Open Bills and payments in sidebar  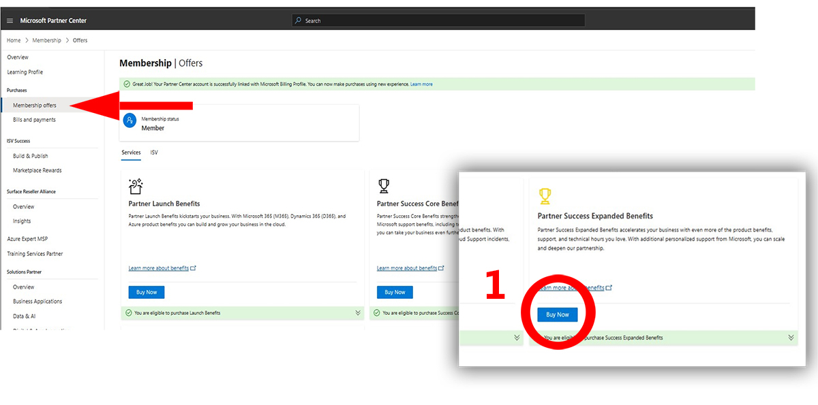click(34, 120)
